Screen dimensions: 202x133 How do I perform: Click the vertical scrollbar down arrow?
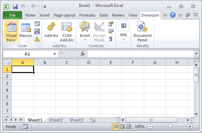(196, 114)
